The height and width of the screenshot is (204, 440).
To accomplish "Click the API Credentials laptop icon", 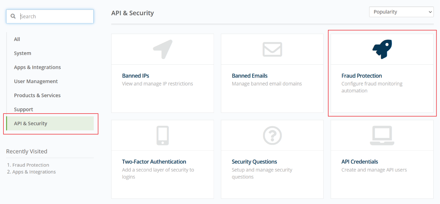I will pyautogui.click(x=382, y=136).
